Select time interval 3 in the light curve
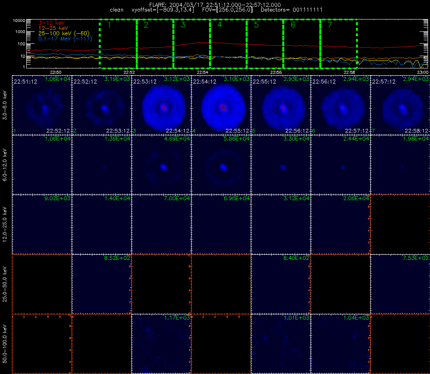 (x=192, y=44)
